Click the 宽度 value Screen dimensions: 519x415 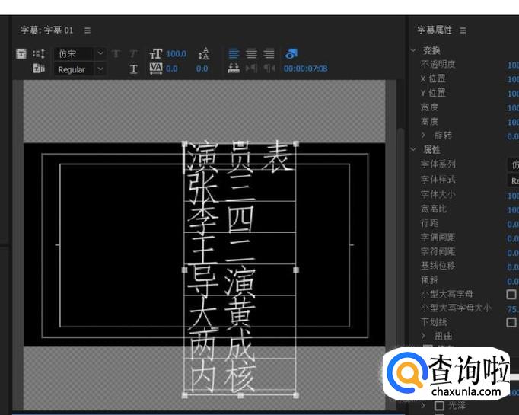(x=513, y=107)
